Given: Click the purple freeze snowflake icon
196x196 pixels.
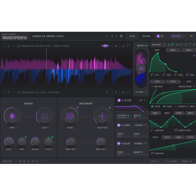Looking at the screenshot, I should [x=116, y=46].
